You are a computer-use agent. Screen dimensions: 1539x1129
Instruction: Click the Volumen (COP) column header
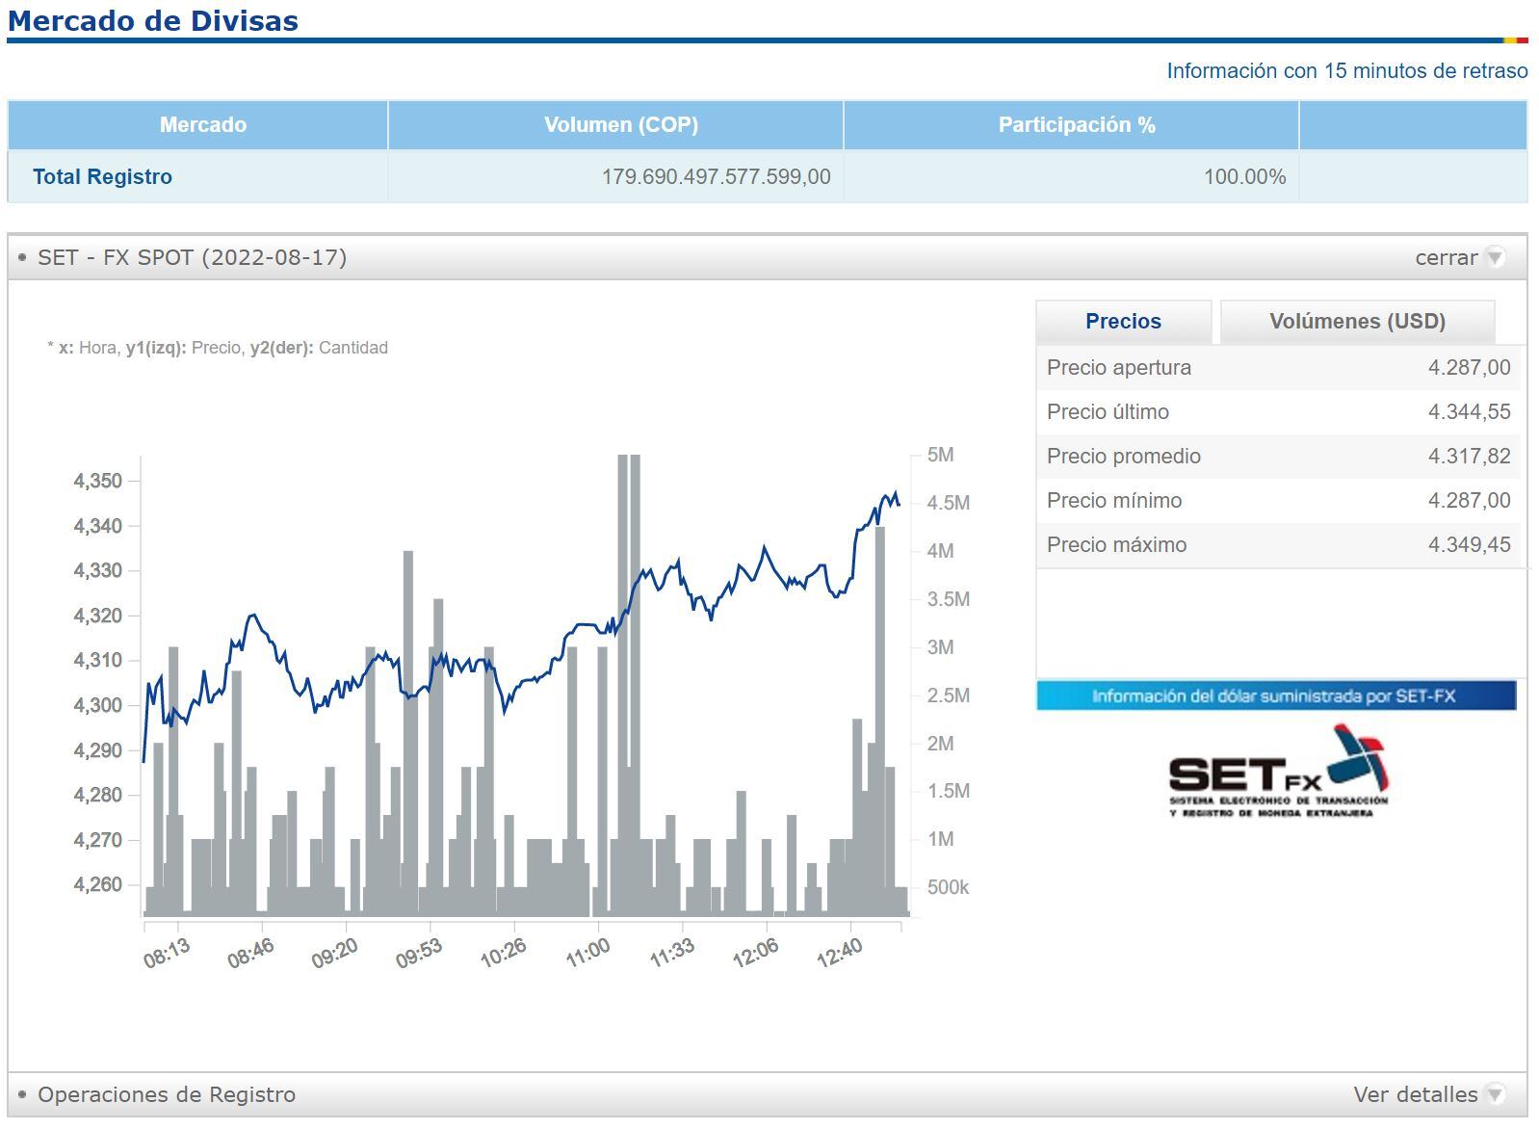(x=620, y=125)
